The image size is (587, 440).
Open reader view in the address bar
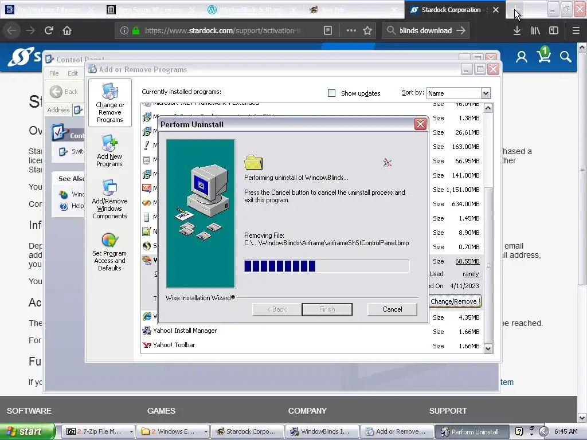click(327, 30)
